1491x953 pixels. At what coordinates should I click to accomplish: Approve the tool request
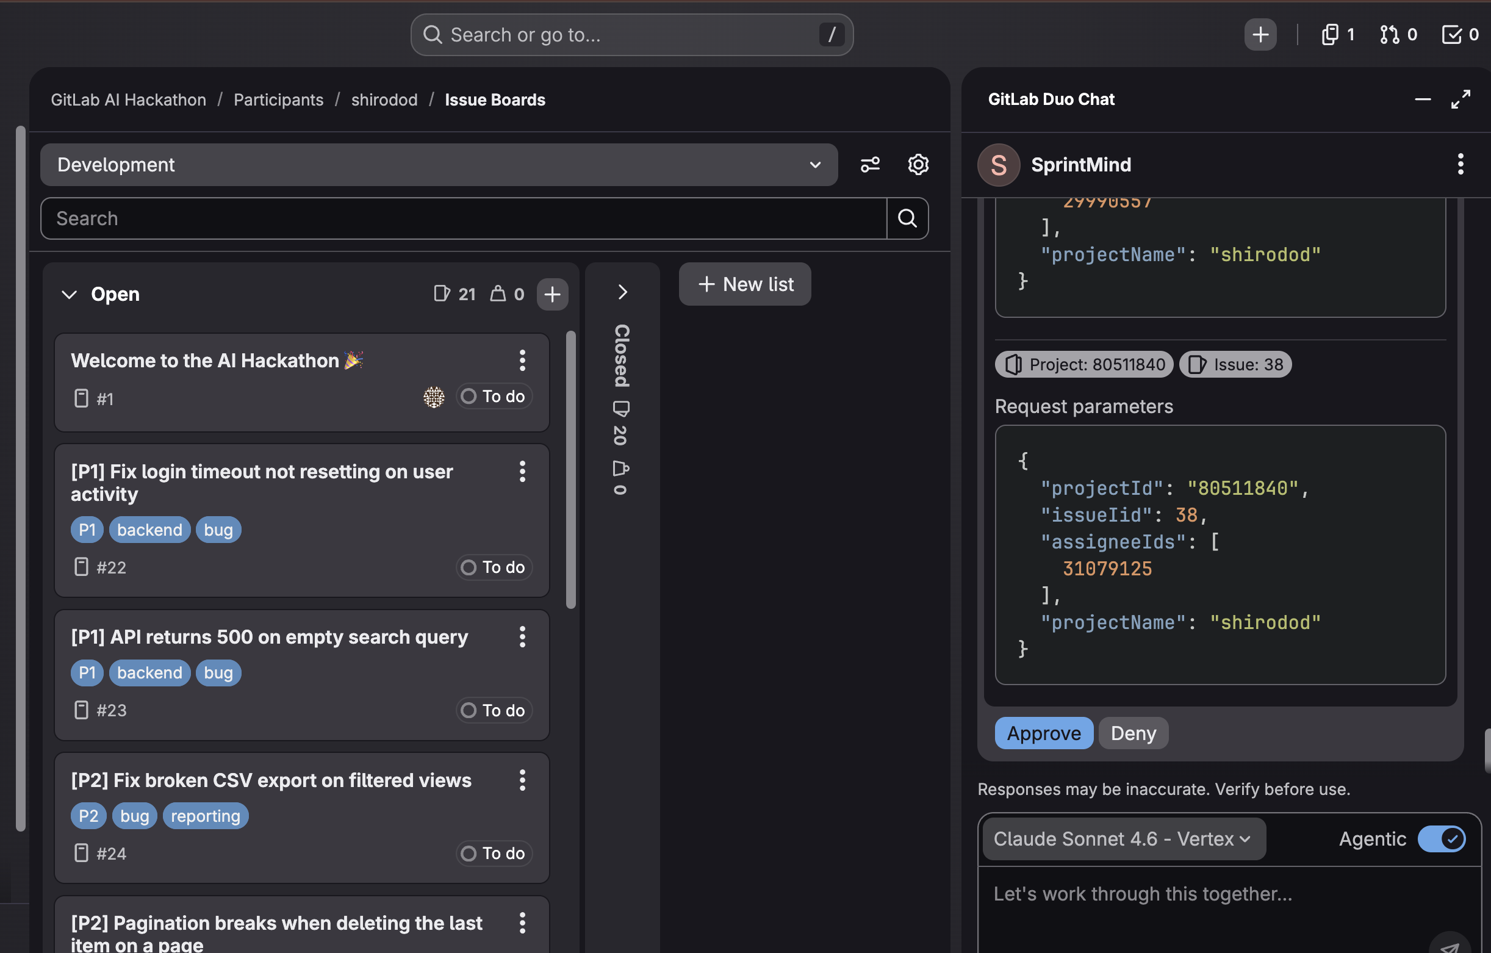coord(1043,733)
